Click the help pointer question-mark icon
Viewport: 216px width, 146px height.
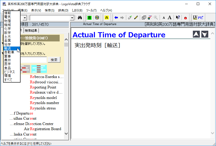[178, 18]
